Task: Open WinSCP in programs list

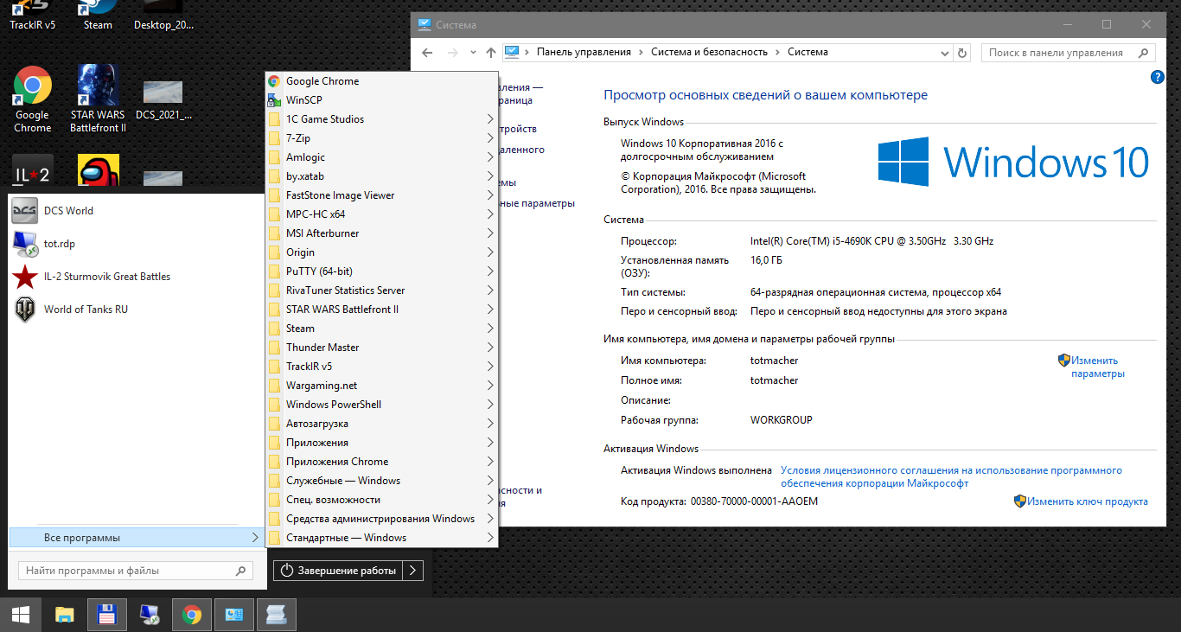Action: click(381, 100)
